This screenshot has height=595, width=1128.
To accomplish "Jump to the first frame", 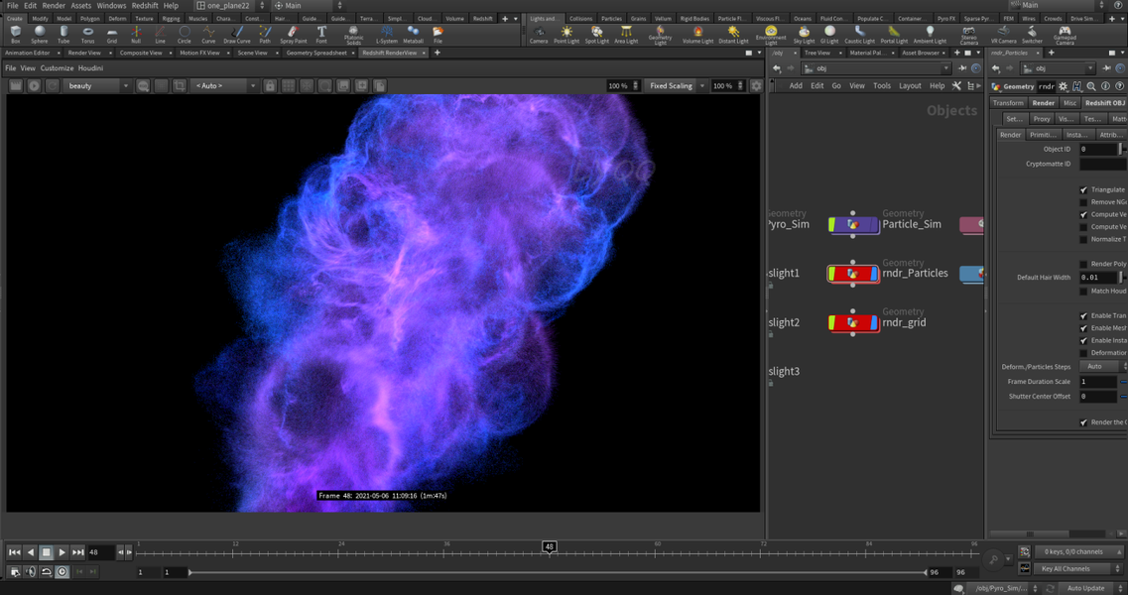I will (15, 552).
